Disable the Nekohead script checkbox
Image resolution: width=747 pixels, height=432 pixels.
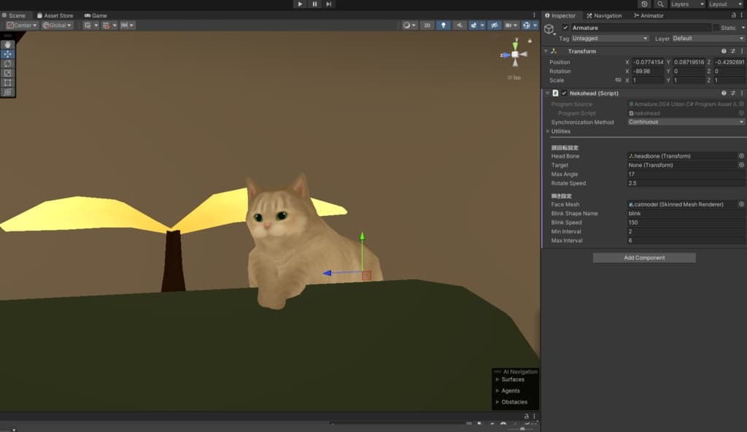[x=564, y=93]
